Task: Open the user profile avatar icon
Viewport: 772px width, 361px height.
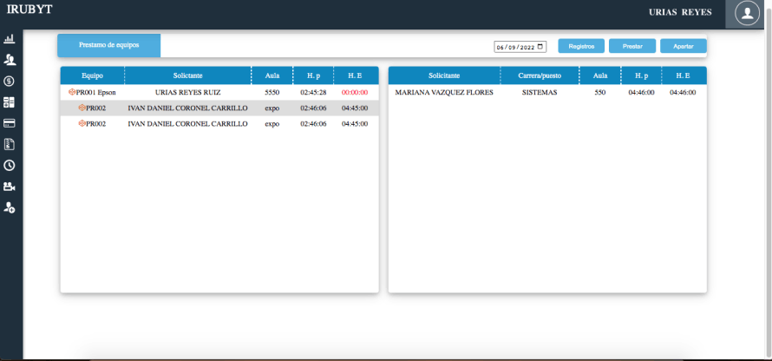Action: (x=746, y=13)
